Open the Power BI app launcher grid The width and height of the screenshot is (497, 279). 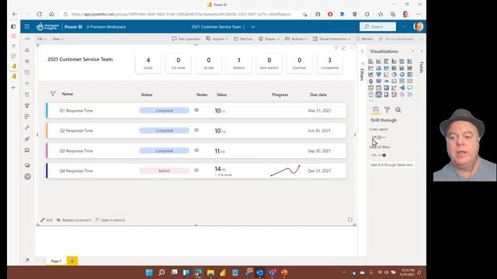coord(27,27)
